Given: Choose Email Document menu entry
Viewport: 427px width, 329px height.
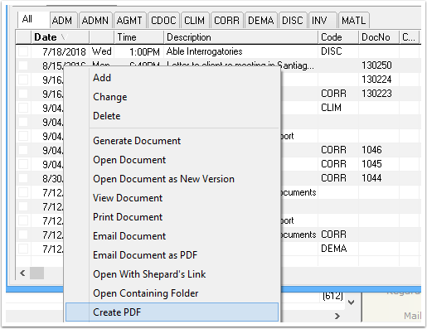Looking at the screenshot, I should click(x=172, y=236).
